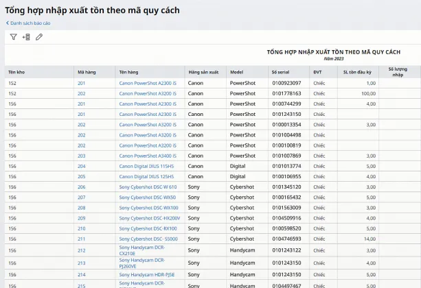Open Sony Cybershot DSC-HX200V link
Viewport: 421px width, 288px height.
click(x=149, y=218)
